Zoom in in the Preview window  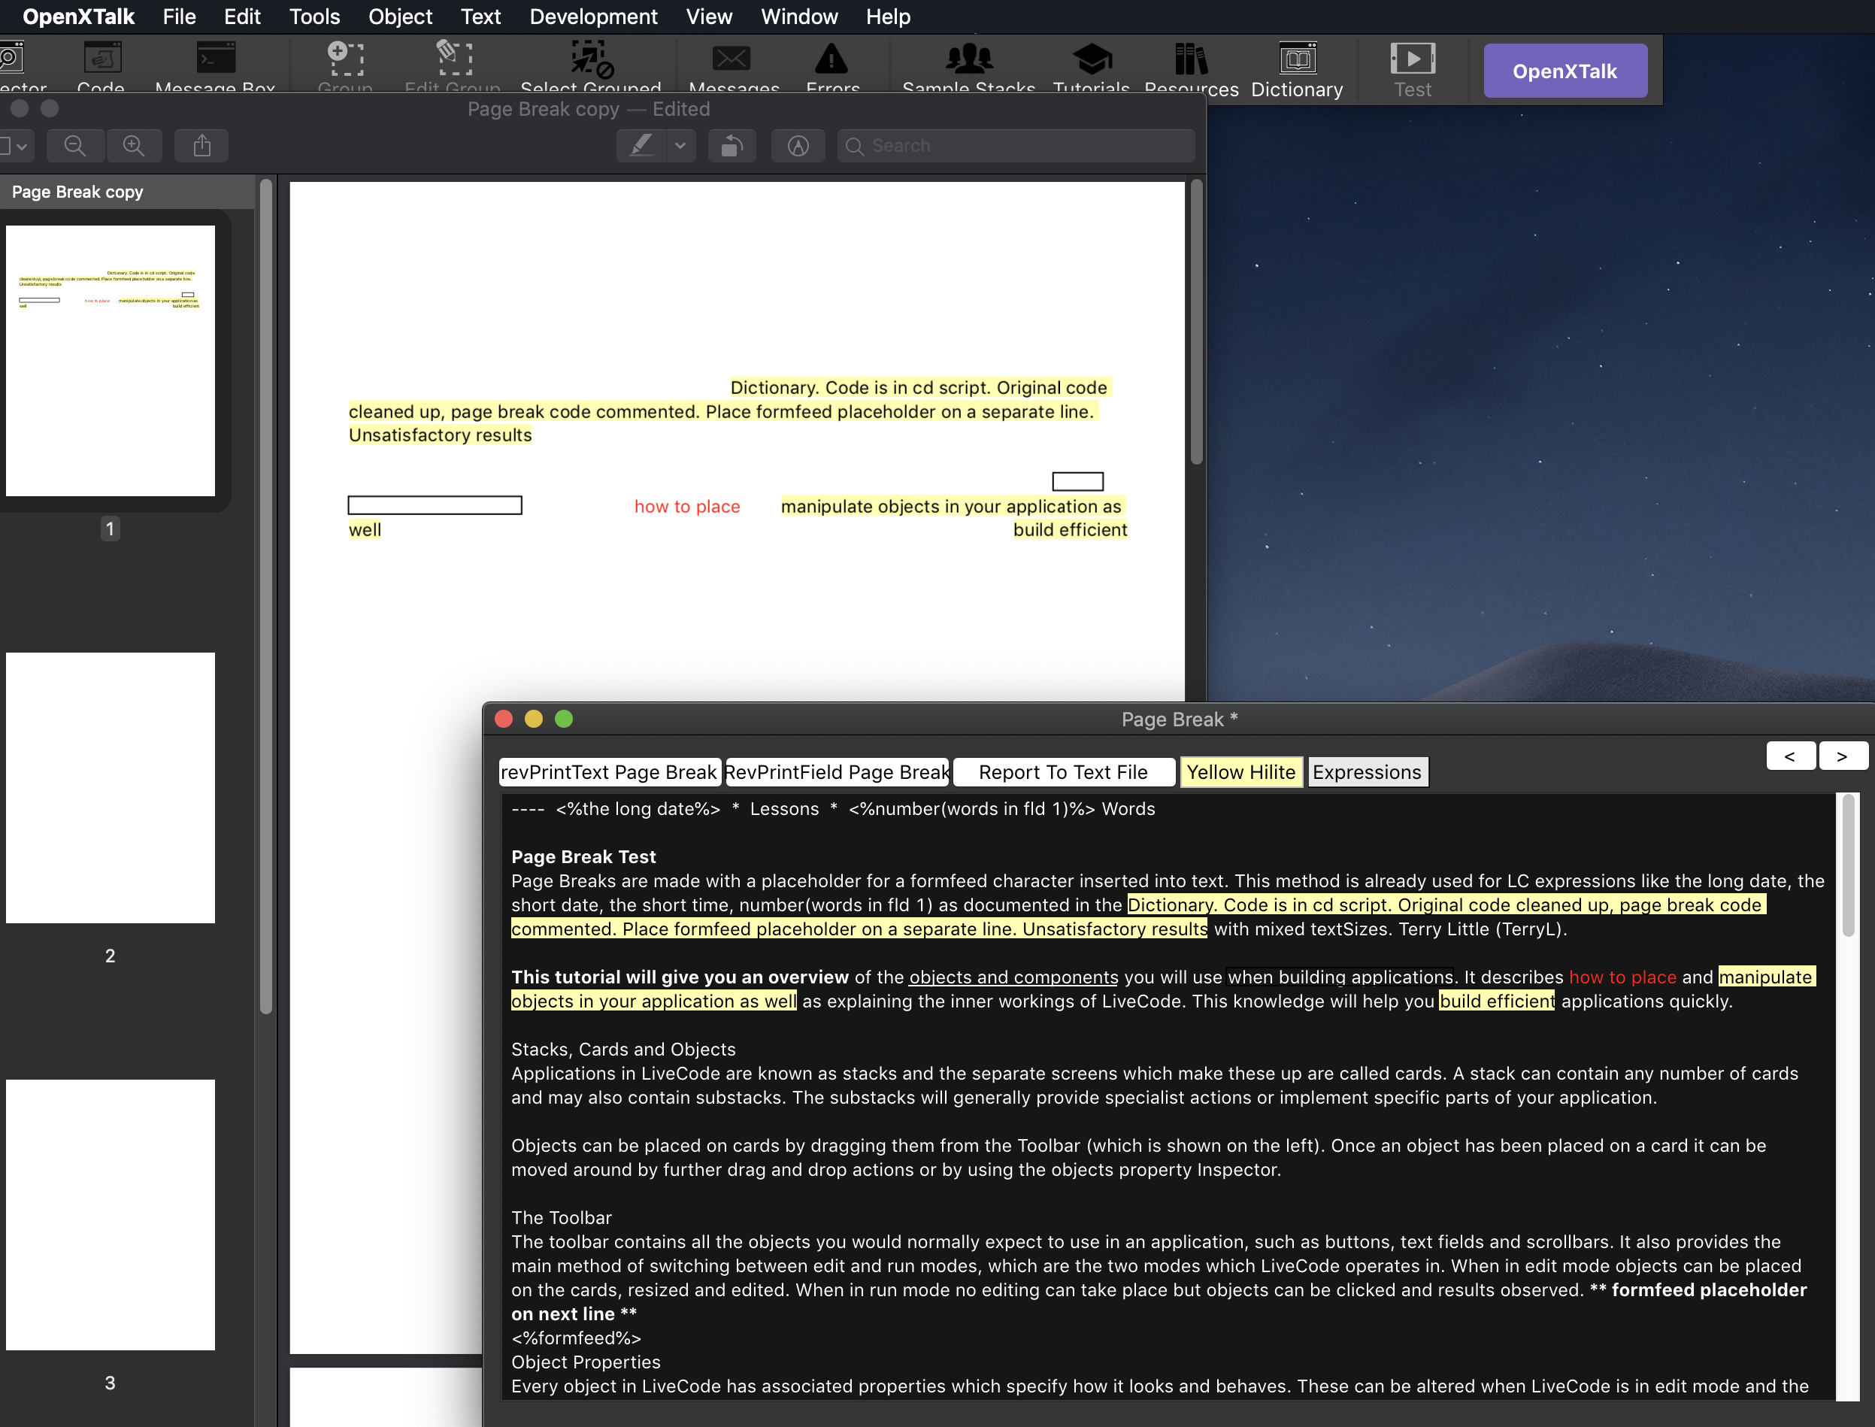[133, 146]
